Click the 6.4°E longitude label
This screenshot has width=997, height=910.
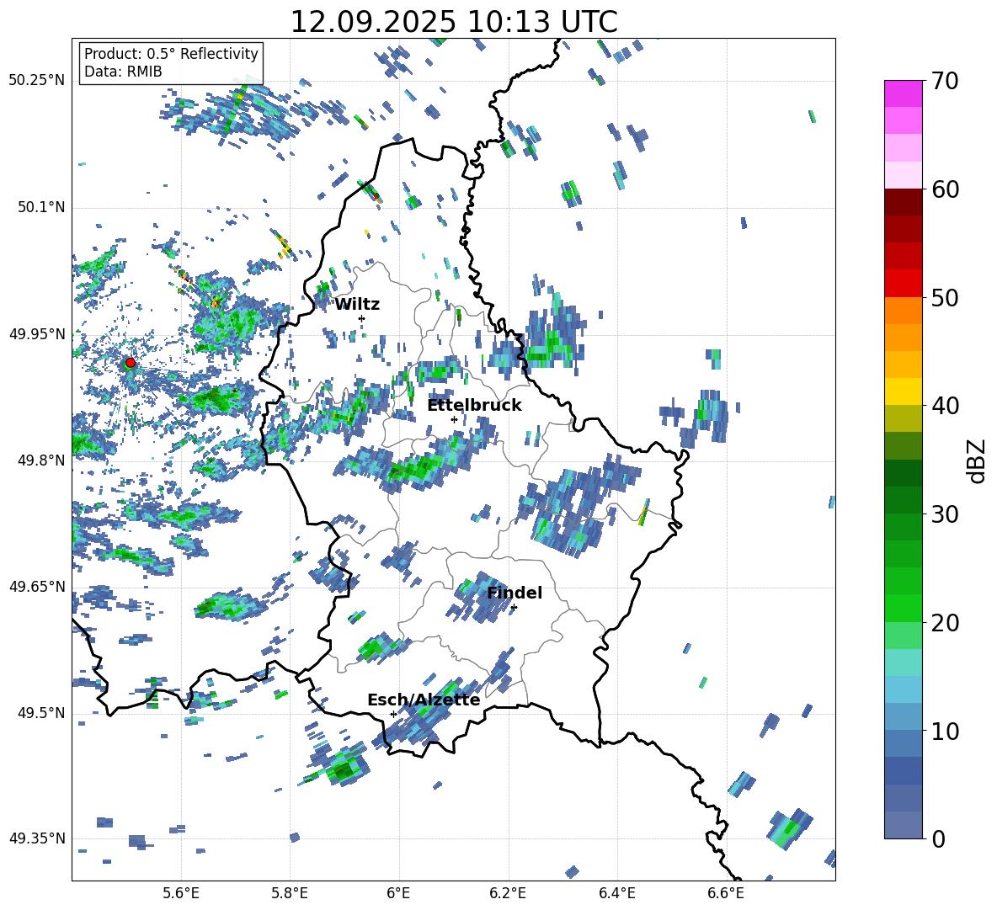click(616, 893)
